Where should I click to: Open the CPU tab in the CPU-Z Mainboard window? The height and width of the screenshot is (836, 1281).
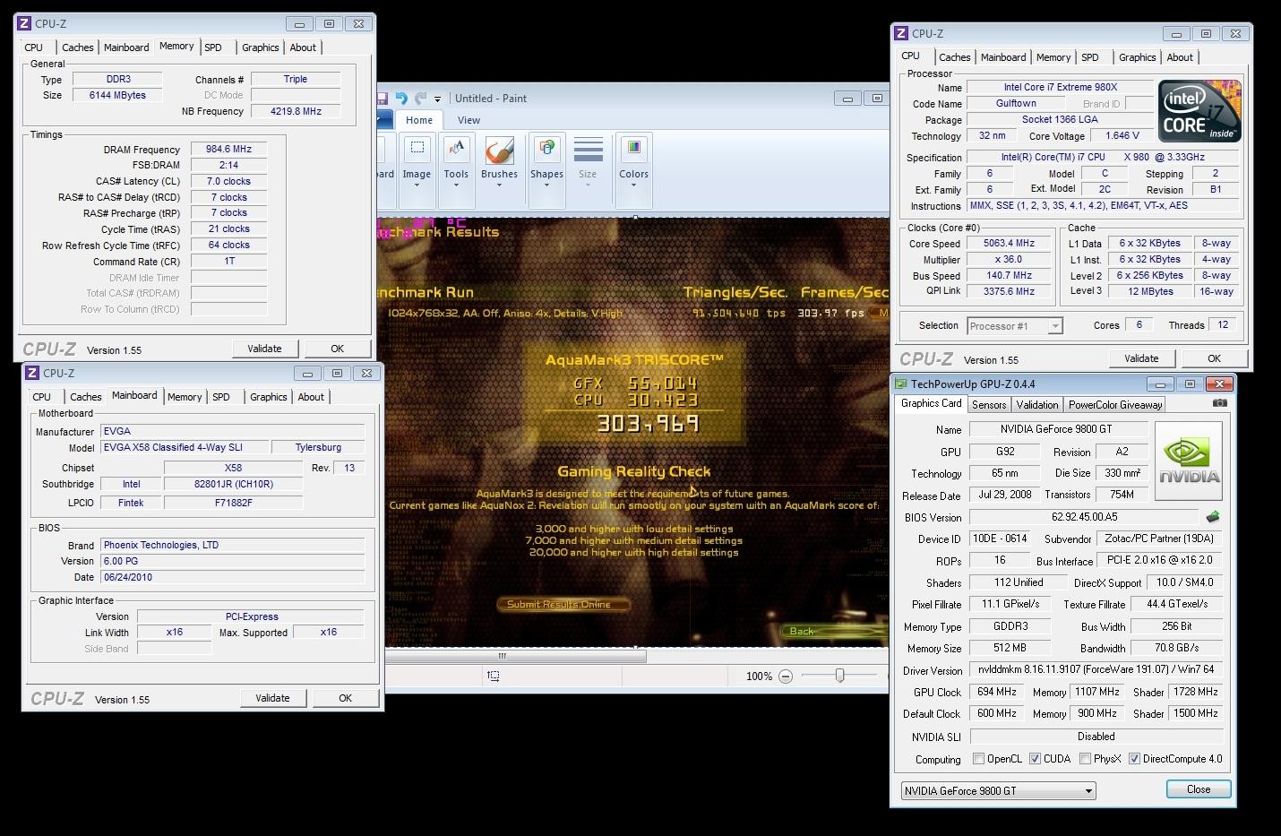41,397
